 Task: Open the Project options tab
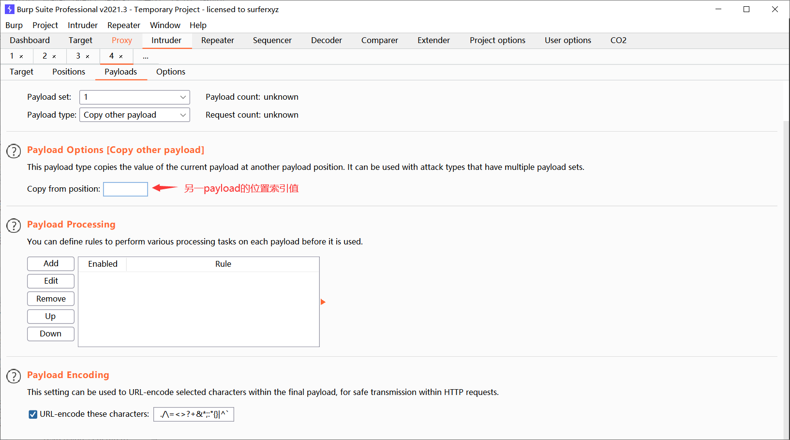[x=497, y=41]
